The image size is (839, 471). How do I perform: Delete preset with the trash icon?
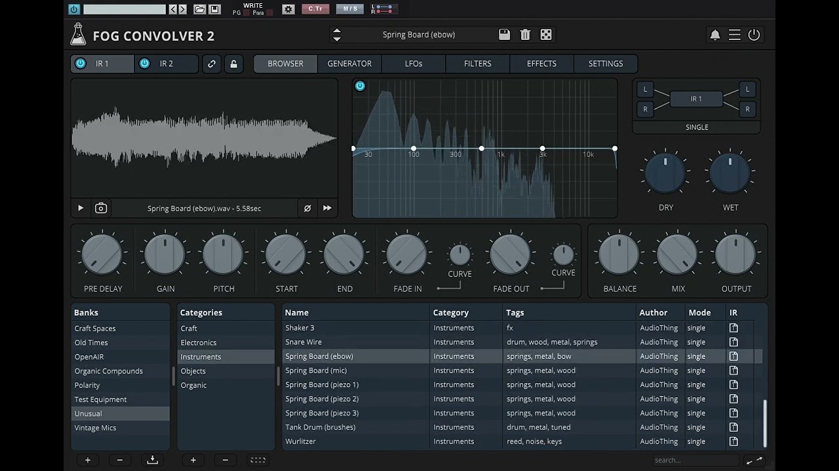(525, 35)
